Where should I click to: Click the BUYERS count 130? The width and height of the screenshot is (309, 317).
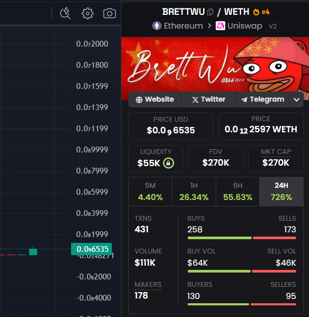pyautogui.click(x=193, y=296)
